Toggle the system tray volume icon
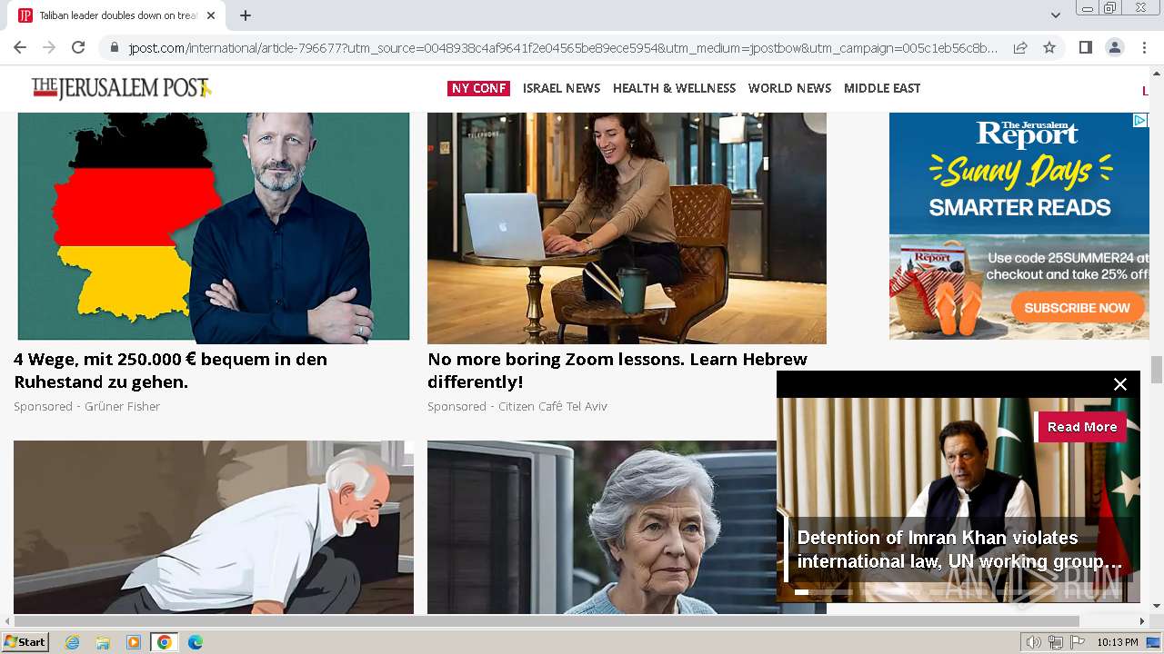The height and width of the screenshot is (654, 1164). point(1033,642)
